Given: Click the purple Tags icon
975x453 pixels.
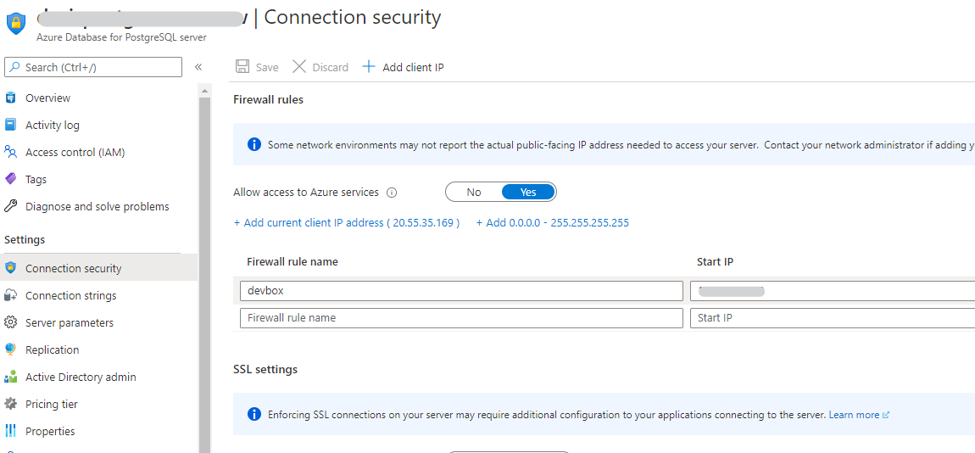Looking at the screenshot, I should pyautogui.click(x=11, y=179).
